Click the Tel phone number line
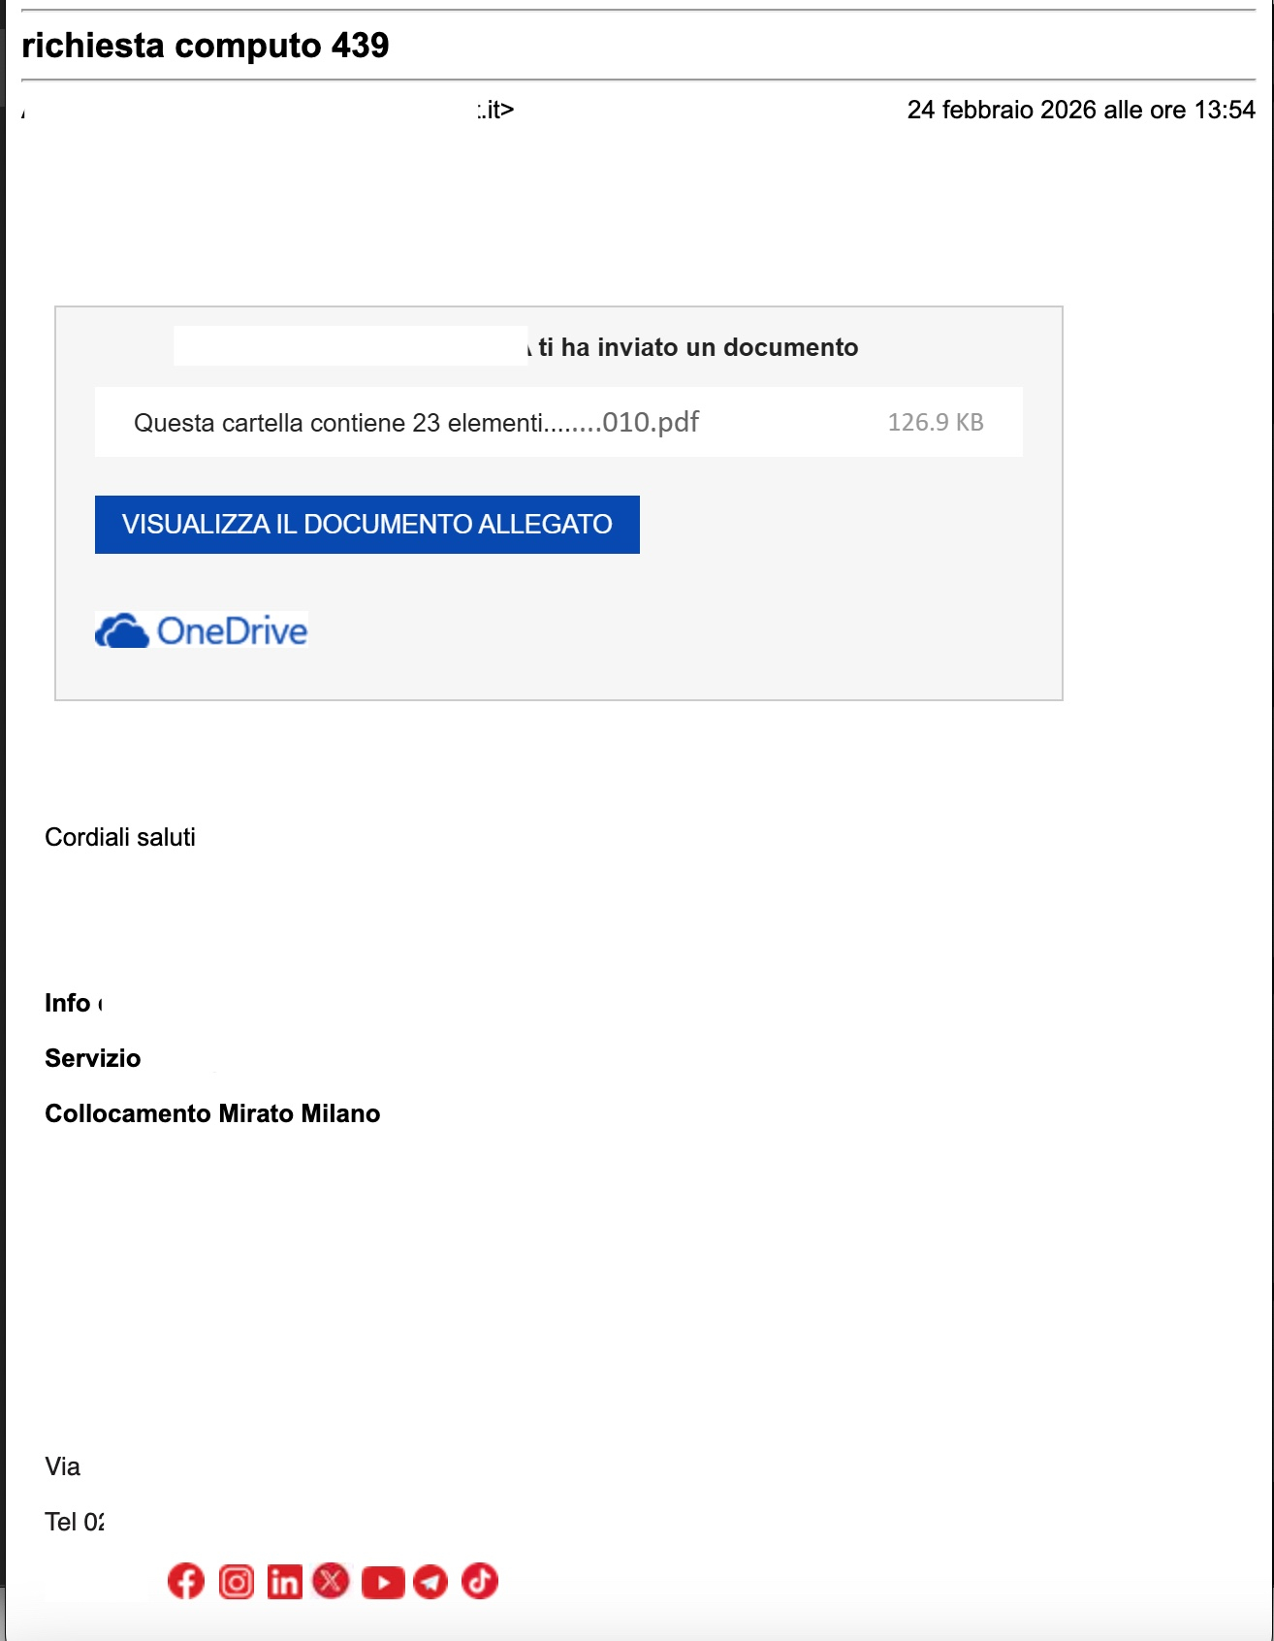Viewport: 1274px width, 1641px height. [74, 1522]
